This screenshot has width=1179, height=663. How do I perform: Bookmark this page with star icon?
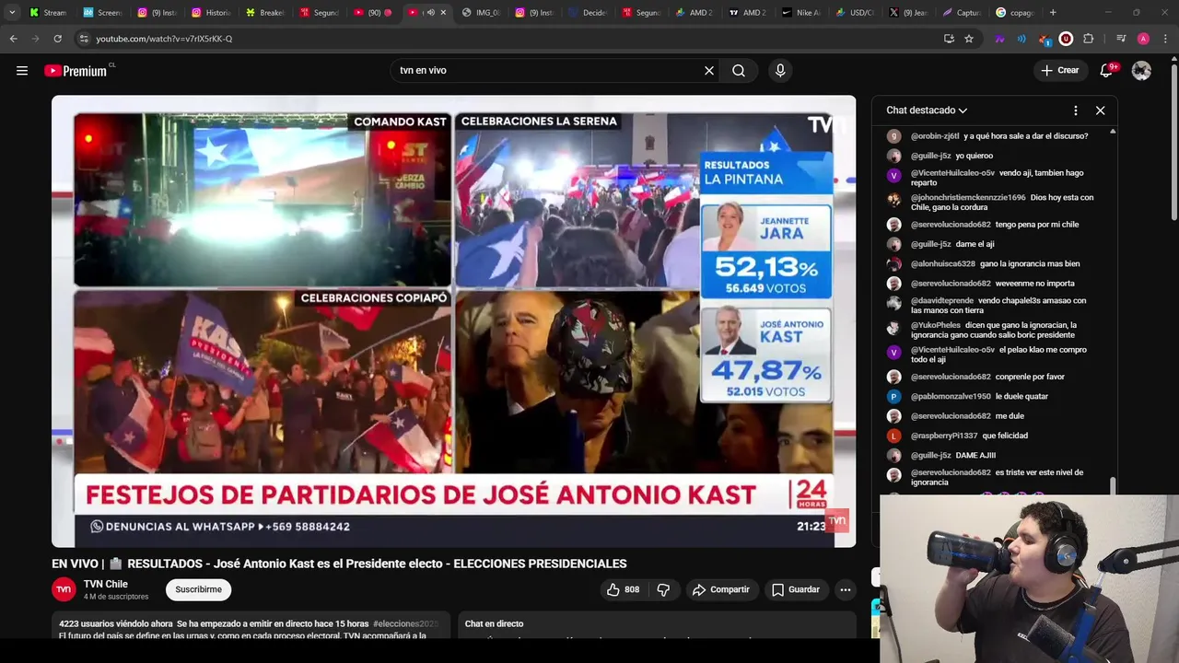click(x=969, y=39)
